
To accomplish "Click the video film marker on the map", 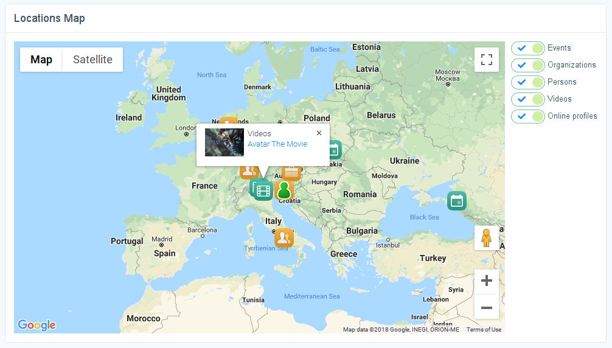I will [263, 191].
